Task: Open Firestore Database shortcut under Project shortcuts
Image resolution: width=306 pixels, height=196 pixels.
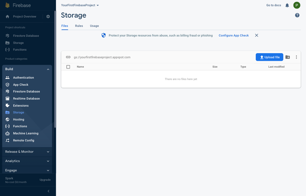Action: (x=26, y=36)
